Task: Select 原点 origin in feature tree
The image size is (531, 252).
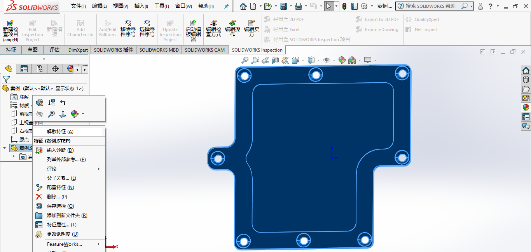Action: point(24,139)
